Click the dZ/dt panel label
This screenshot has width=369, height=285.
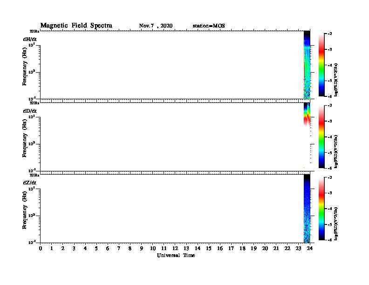tap(30, 183)
